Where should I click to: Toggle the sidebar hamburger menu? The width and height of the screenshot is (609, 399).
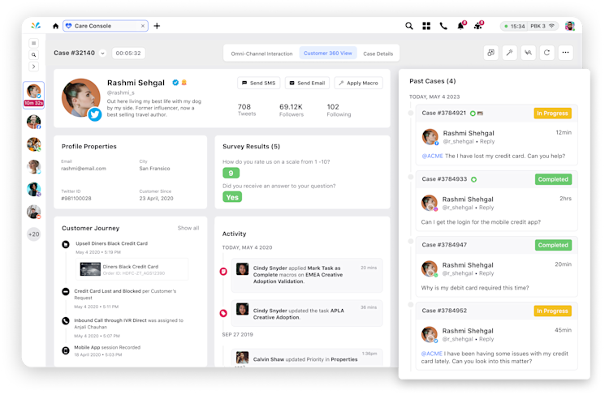(x=34, y=43)
